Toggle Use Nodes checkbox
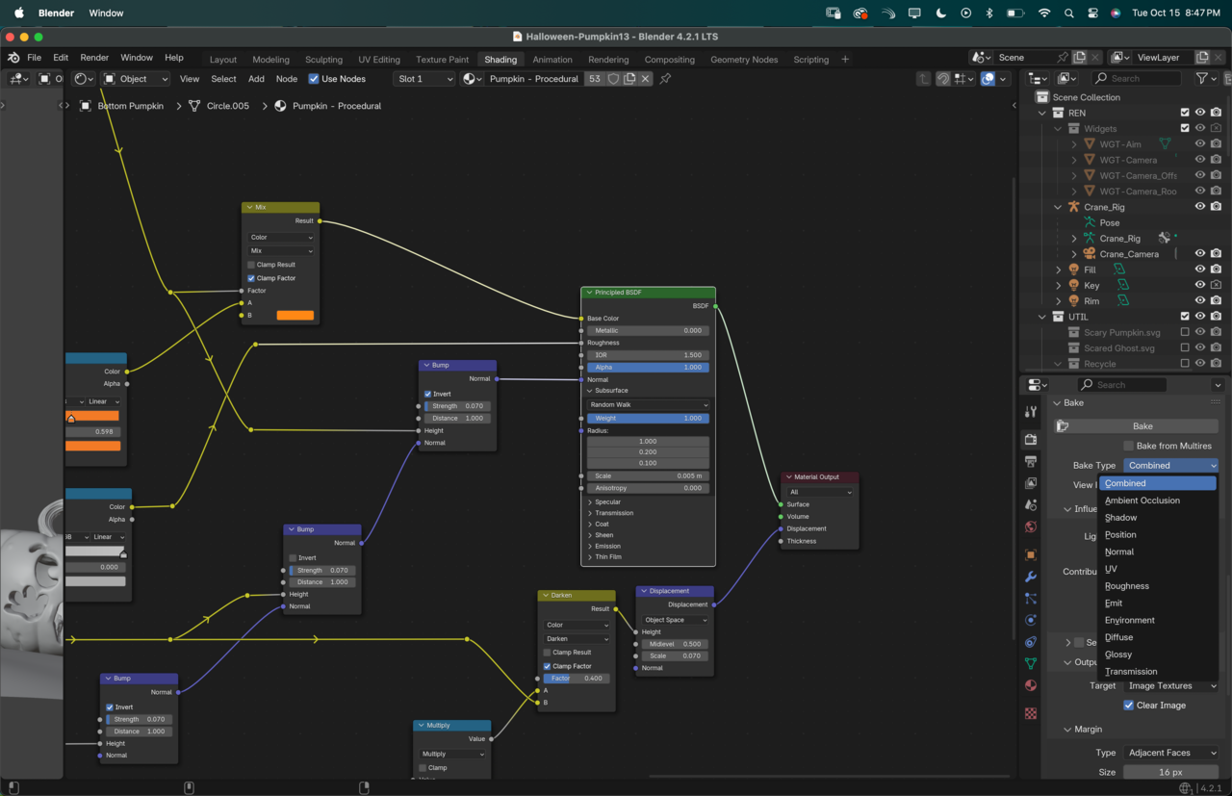1232x796 pixels. tap(314, 79)
